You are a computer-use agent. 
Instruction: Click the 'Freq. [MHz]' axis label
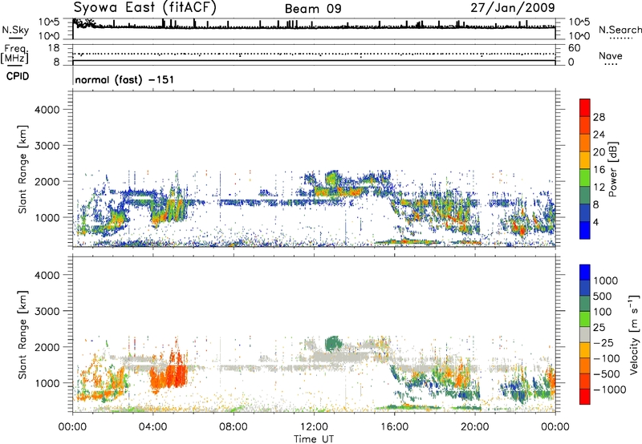pos(14,54)
